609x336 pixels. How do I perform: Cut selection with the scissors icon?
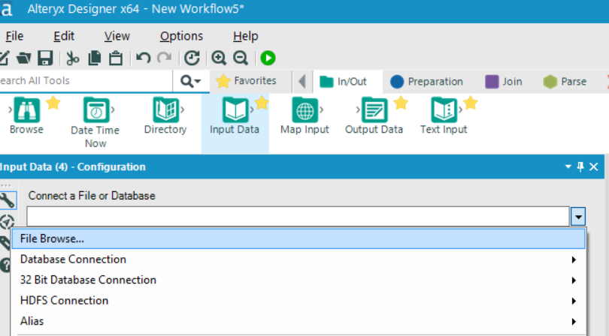[x=73, y=58]
